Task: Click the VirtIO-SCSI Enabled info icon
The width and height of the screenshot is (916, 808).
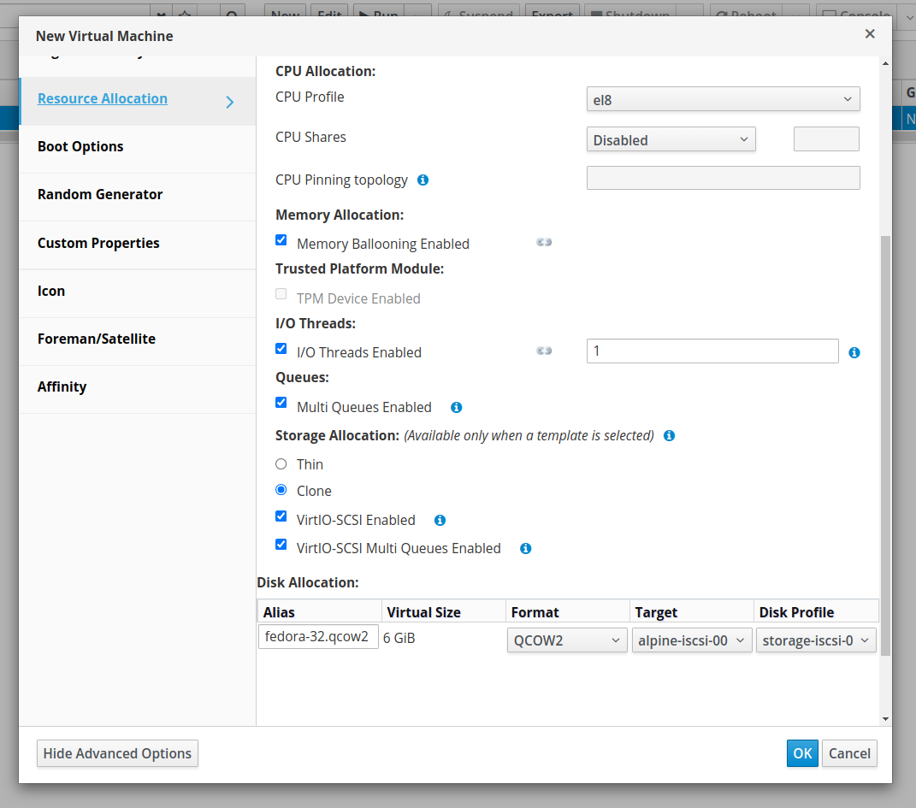Action: point(440,520)
